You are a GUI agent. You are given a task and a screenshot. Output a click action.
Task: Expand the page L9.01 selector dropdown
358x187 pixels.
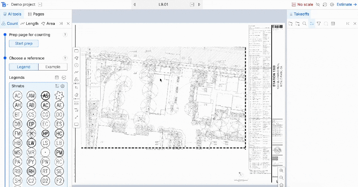pos(192,5)
